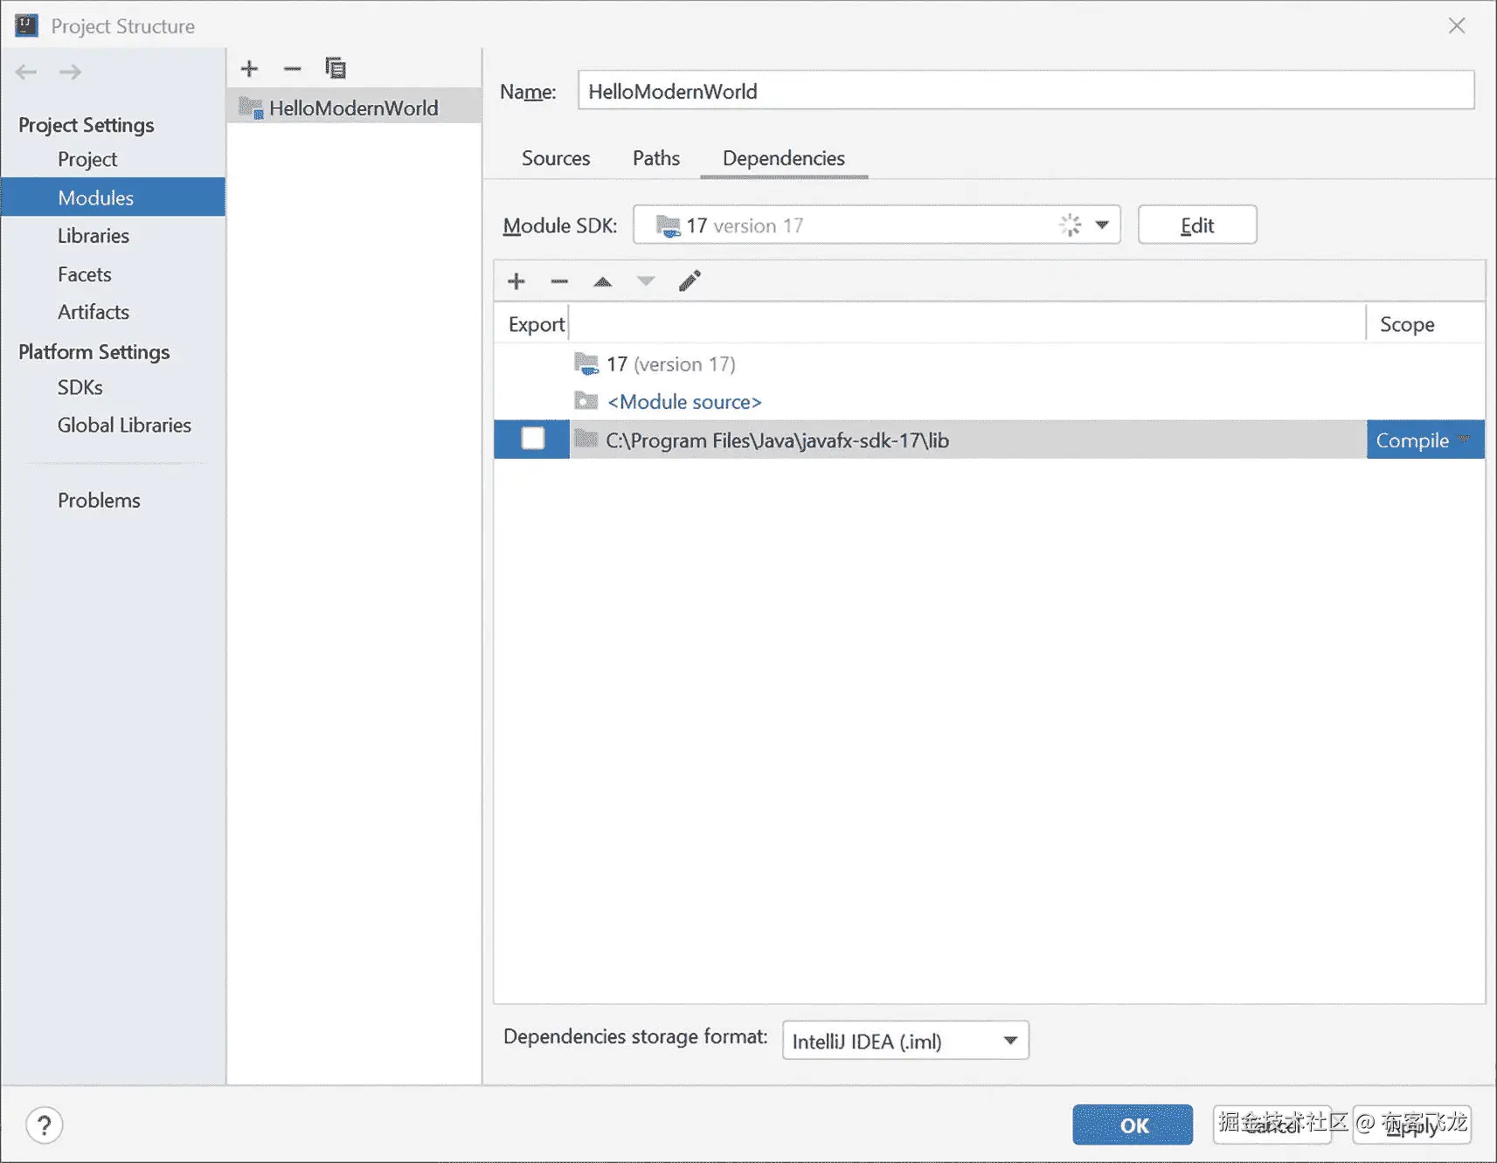Open the Module SDK dropdown
Viewport: 1497px width, 1163px height.
877,225
